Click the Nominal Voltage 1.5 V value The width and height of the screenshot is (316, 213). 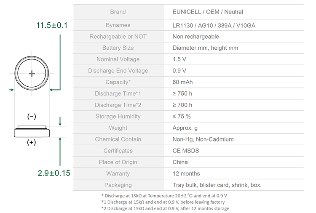[x=179, y=59]
